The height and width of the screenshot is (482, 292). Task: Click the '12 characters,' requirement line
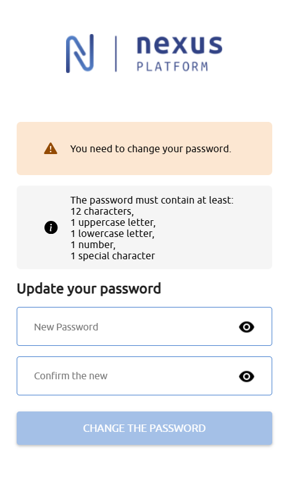tap(102, 211)
